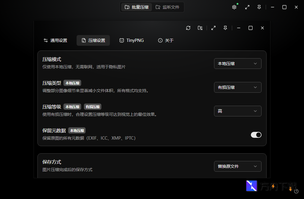Open the 有损压缩 compression type combo box

pos(237,87)
